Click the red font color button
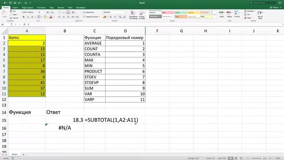The image size is (284, 160). 51,17
